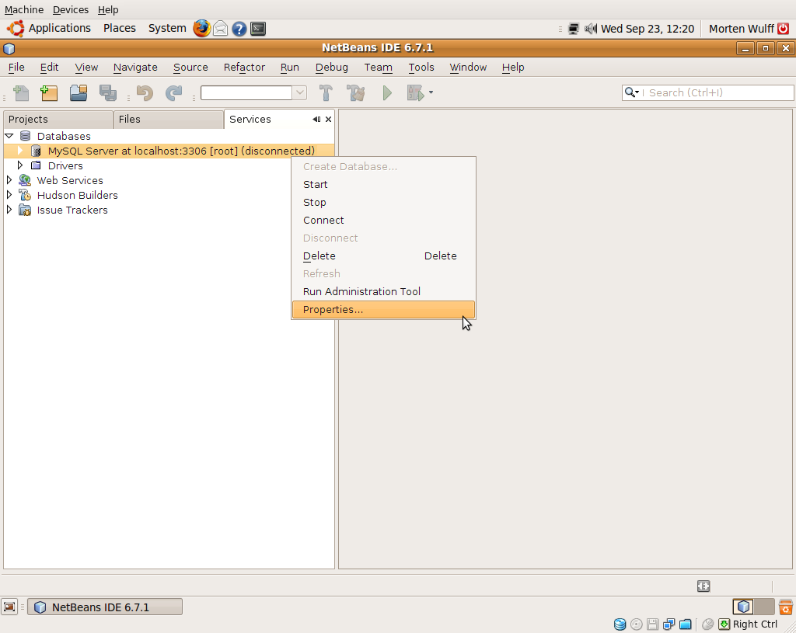Open the Window menu
The height and width of the screenshot is (633, 796).
tap(468, 67)
